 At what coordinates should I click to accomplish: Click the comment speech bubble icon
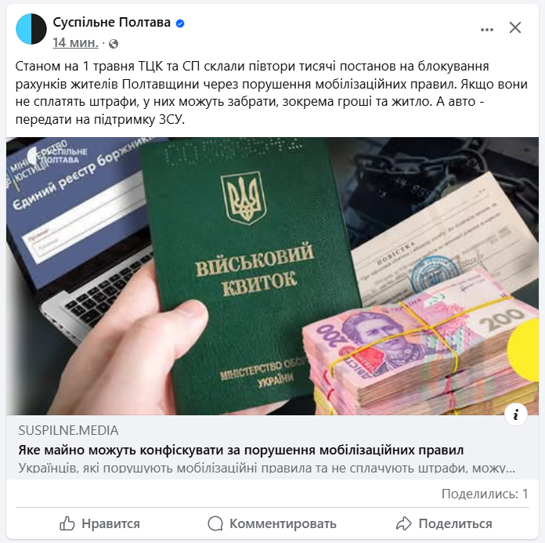click(215, 523)
